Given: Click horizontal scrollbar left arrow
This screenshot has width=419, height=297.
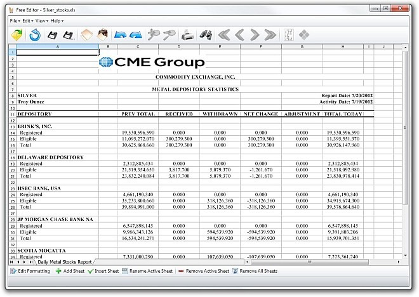Looking at the screenshot, I should (x=248, y=262).
